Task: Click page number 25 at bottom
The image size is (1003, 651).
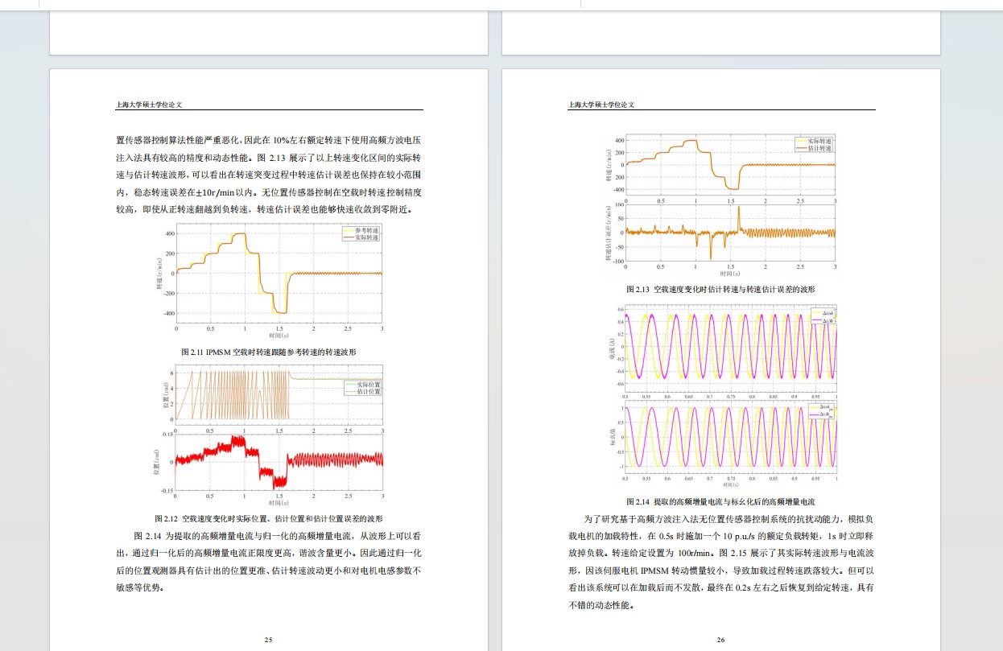Action: tap(269, 640)
